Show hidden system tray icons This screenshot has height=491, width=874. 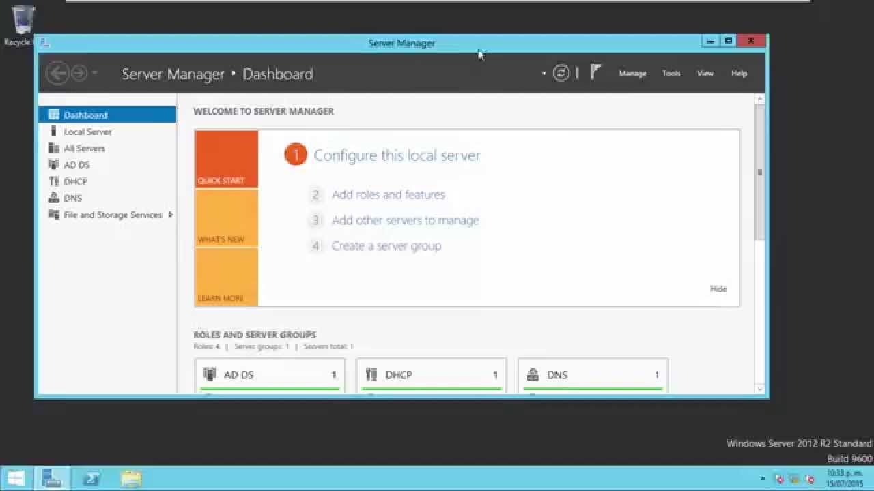(763, 479)
